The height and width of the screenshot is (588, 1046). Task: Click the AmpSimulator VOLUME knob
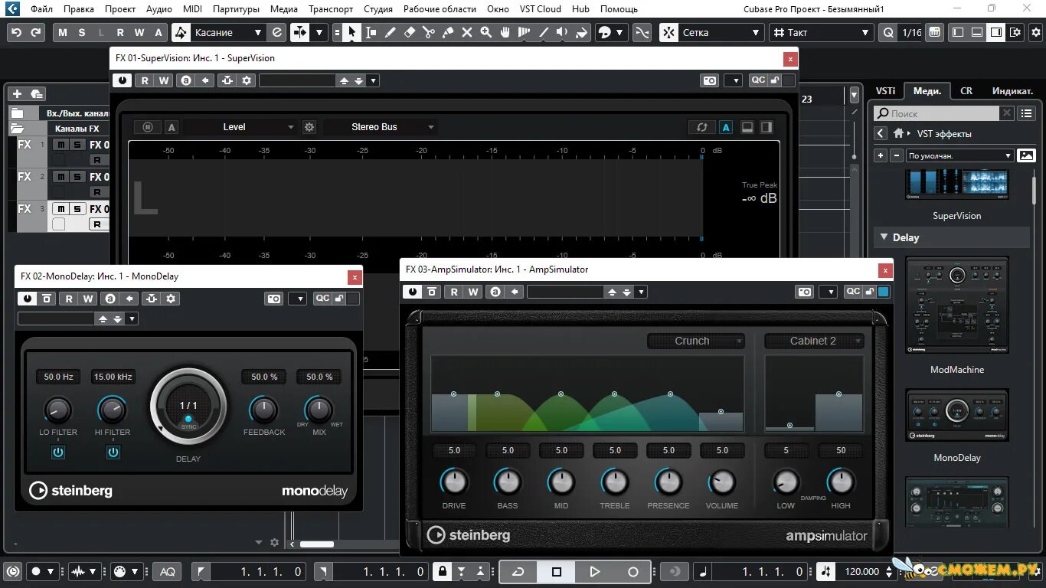[x=721, y=482]
